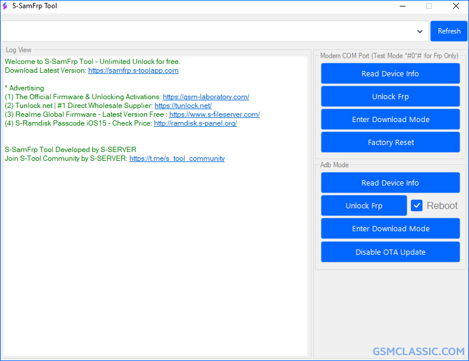Close the S-SamFrp Tool window
The image size is (469, 361).
pyautogui.click(x=456, y=6)
